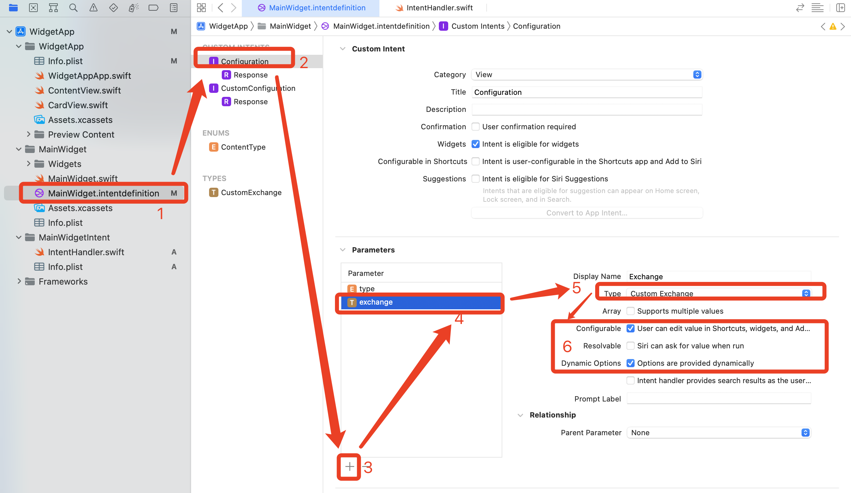Open the Test navigator diamond icon

[x=114, y=7]
